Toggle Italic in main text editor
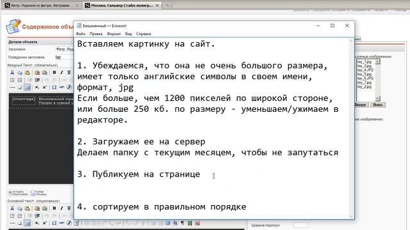This screenshot has width=410, height=230. [61, 208]
